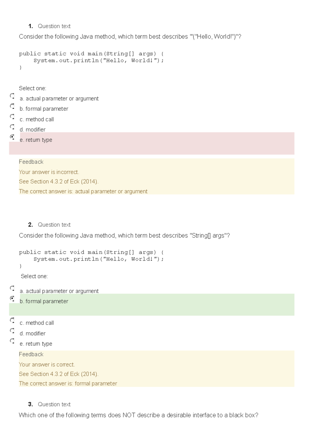Click the 'Question text' heading of question 3
Screen dimensions: 313x443
(54, 404)
